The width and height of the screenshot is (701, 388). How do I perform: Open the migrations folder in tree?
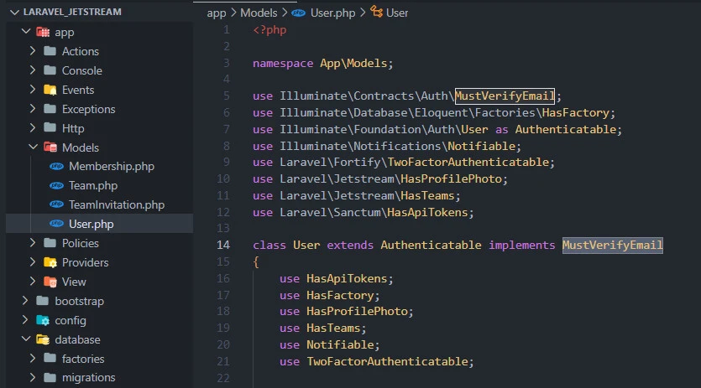coord(88,378)
